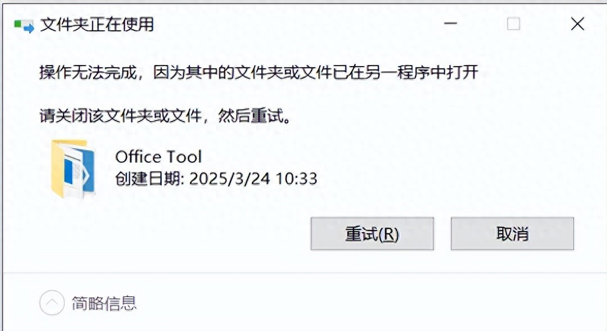Click the 请关闭该文件夹或文件 message
This screenshot has width=607, height=331.
[165, 115]
